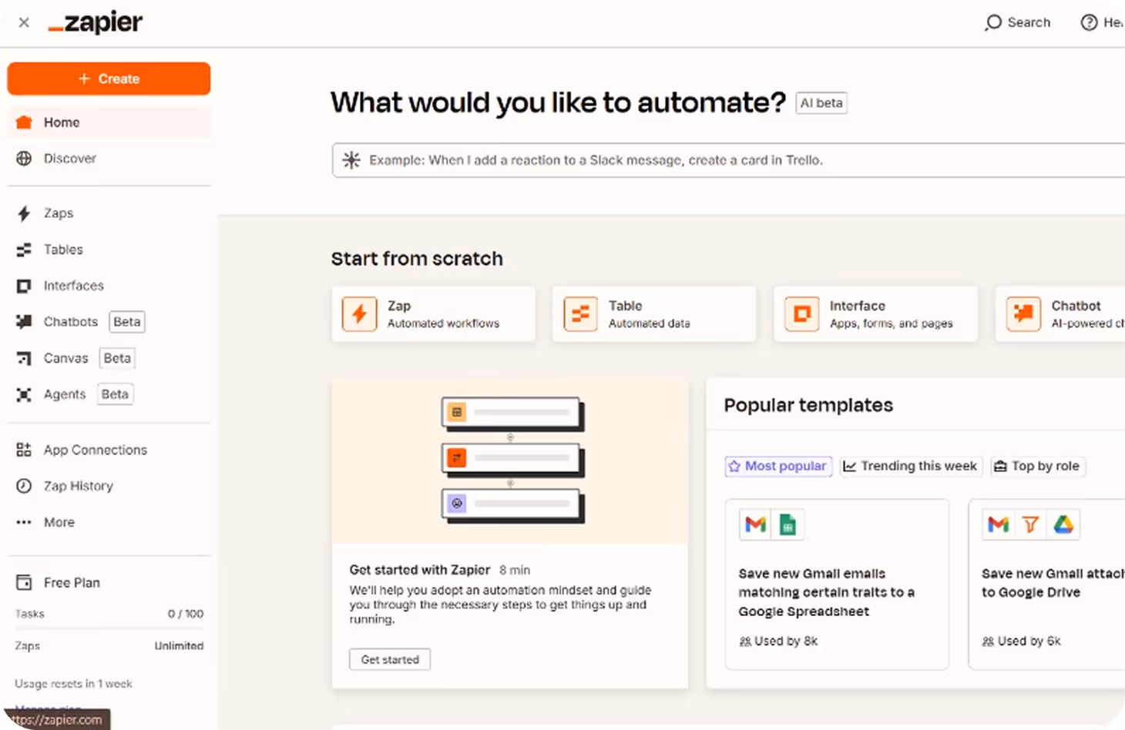Click the Discover globe icon

click(x=24, y=159)
